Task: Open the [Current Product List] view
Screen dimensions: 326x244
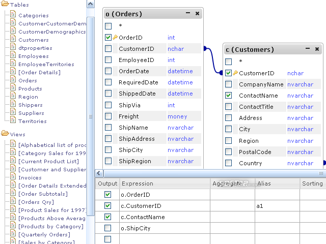Action: pos(49,162)
